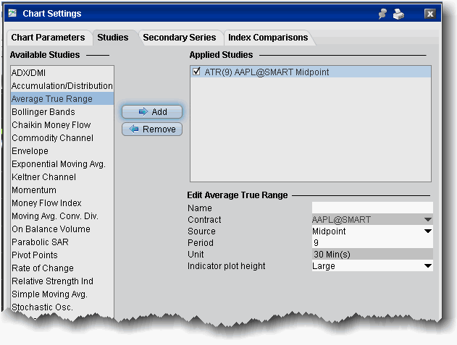This screenshot has height=345, width=457.
Task: Open the Source dropdown showing Midpoint
Action: 427,231
